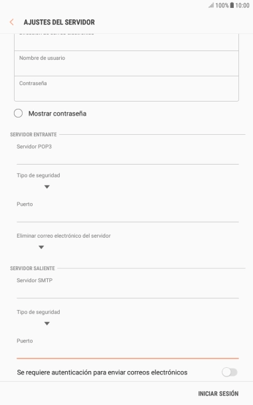Tap the INICIAR SESIÓN button

coord(218,393)
